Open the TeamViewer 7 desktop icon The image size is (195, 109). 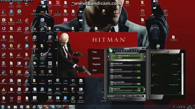pyautogui.click(x=65, y=99)
